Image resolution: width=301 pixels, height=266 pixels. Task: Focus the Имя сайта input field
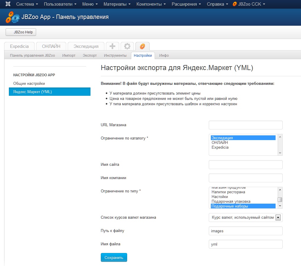tap(245, 165)
